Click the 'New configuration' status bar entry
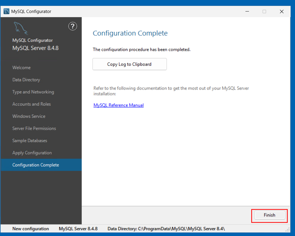This screenshot has width=295, height=236. point(31,229)
